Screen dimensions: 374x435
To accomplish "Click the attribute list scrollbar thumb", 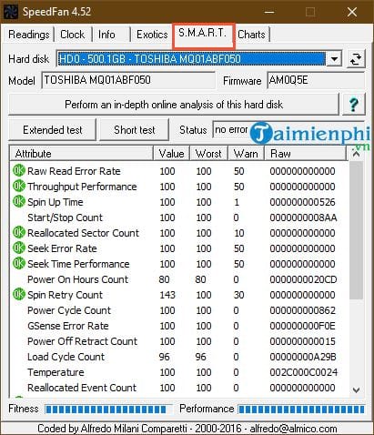I will coord(356,230).
